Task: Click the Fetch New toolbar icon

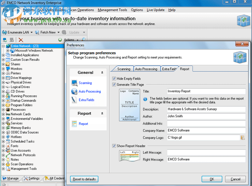Action: (x=37, y=32)
